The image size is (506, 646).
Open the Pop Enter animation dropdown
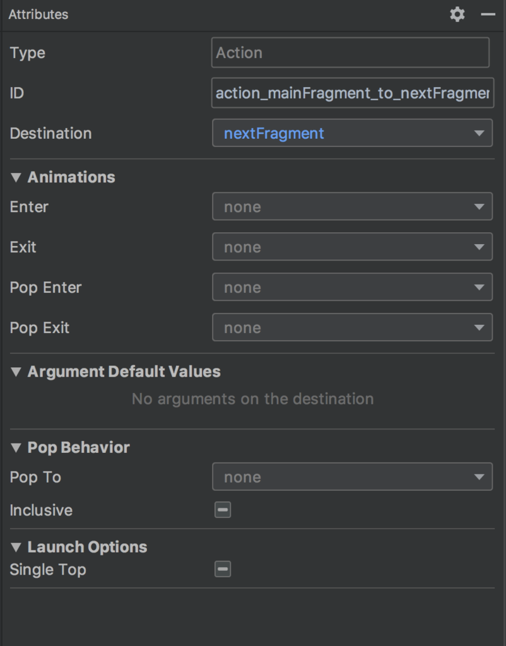(352, 287)
